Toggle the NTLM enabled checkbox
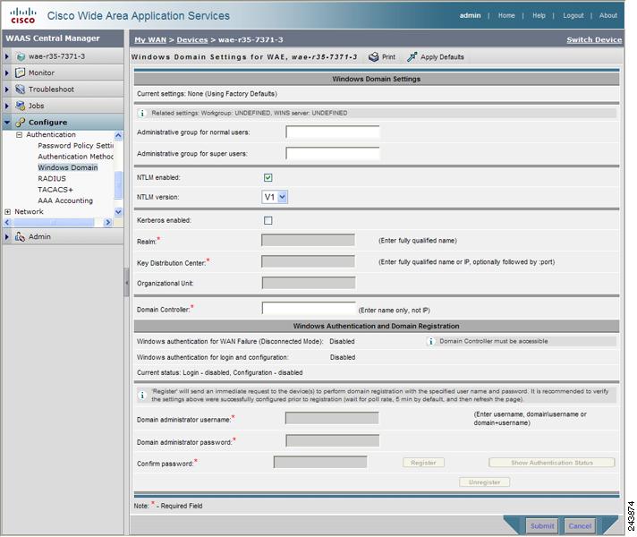Image resolution: width=637 pixels, height=537 pixels. pos(268,177)
